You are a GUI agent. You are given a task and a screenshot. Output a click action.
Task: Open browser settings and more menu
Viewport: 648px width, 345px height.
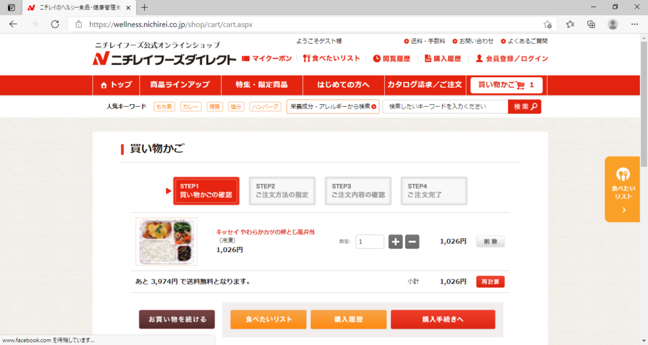[635, 25]
